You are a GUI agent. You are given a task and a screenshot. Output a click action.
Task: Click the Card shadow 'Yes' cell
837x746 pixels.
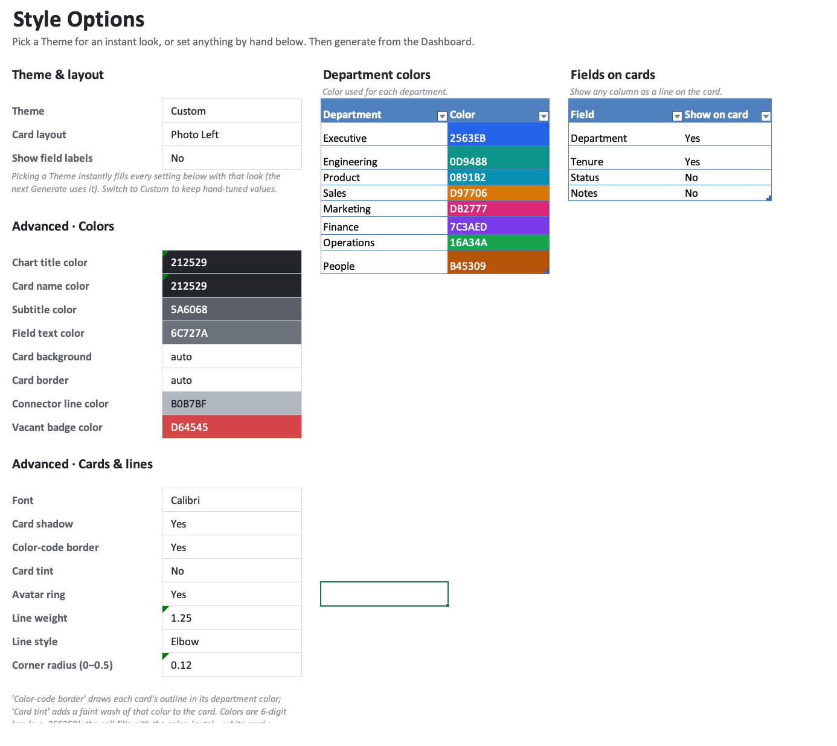pos(232,523)
